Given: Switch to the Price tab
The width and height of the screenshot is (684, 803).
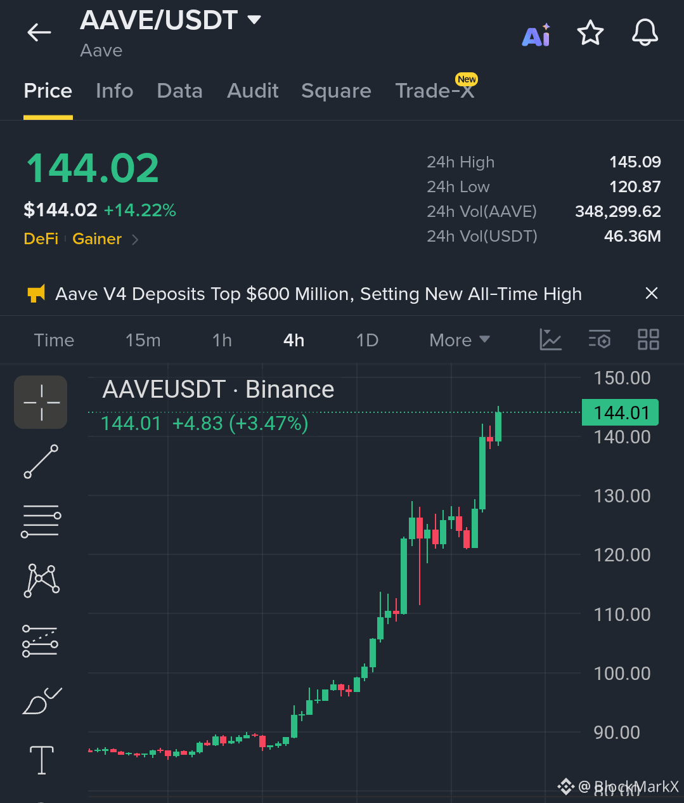Looking at the screenshot, I should pyautogui.click(x=48, y=91).
